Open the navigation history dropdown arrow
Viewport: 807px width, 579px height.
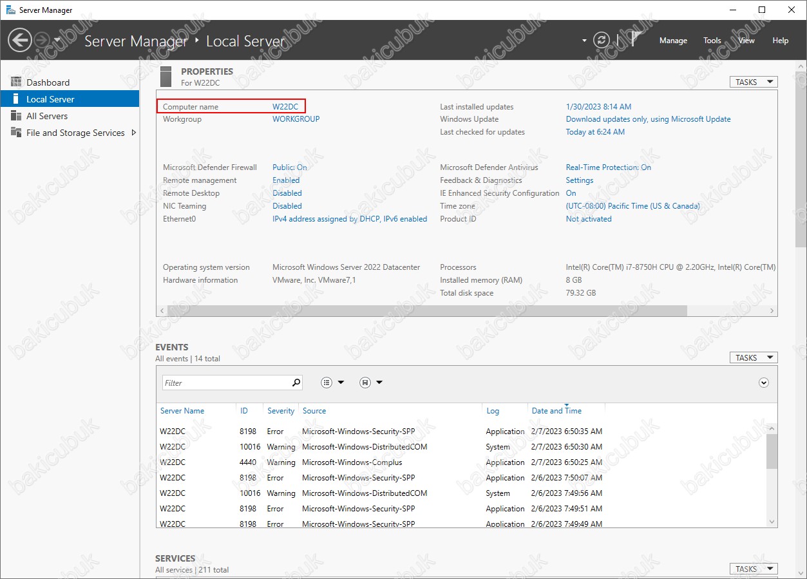click(x=57, y=40)
